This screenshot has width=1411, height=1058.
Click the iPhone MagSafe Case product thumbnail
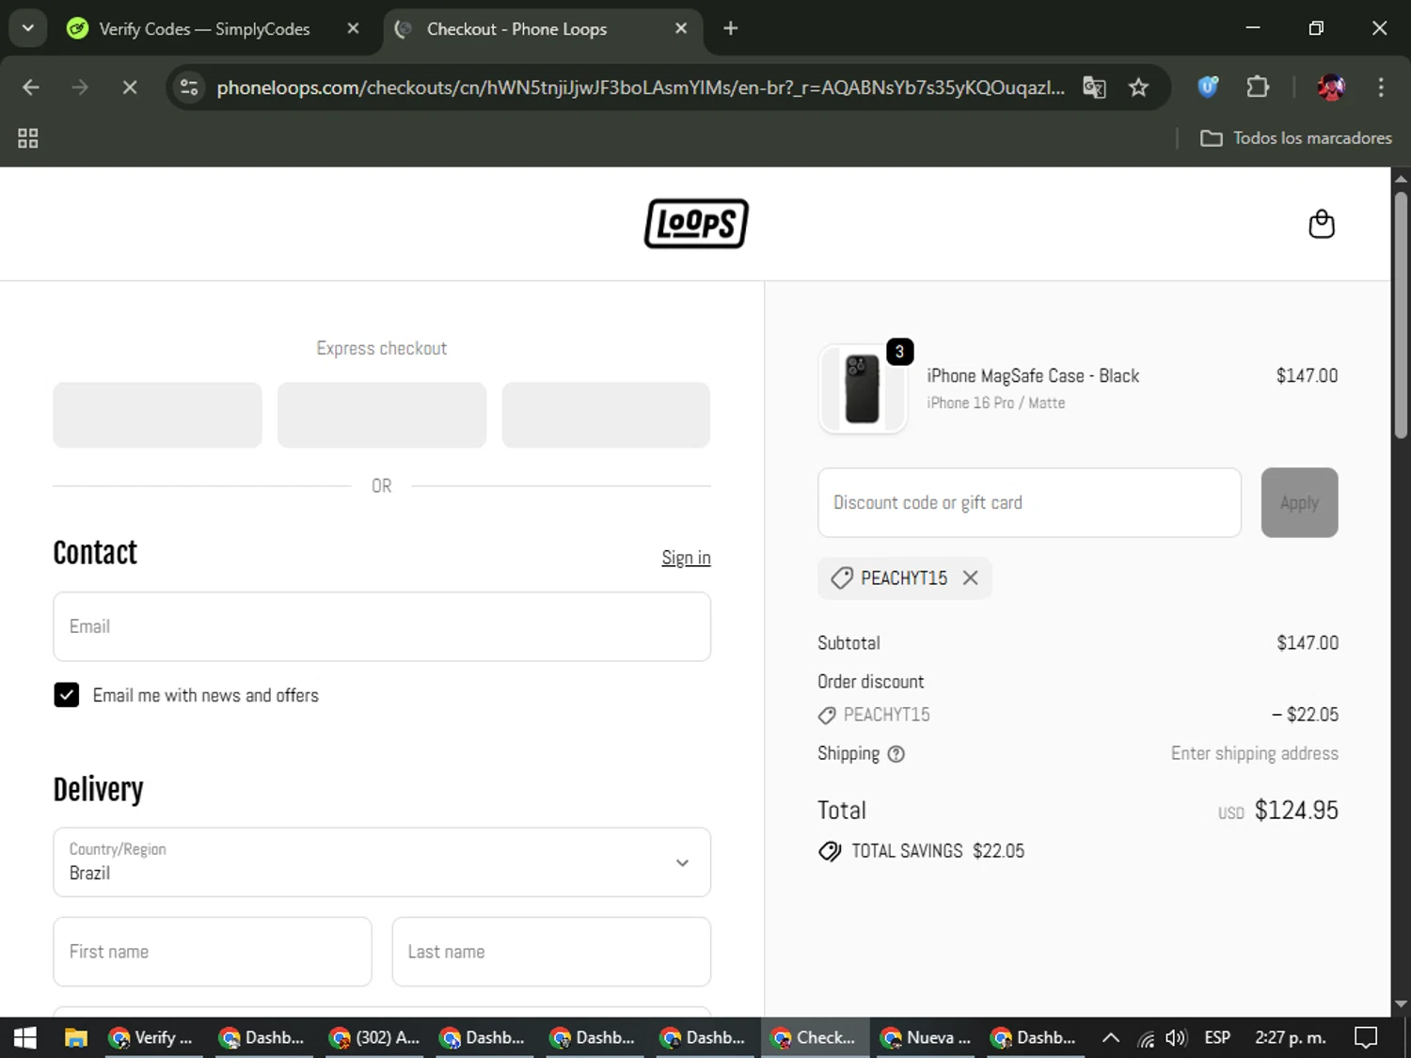click(863, 388)
